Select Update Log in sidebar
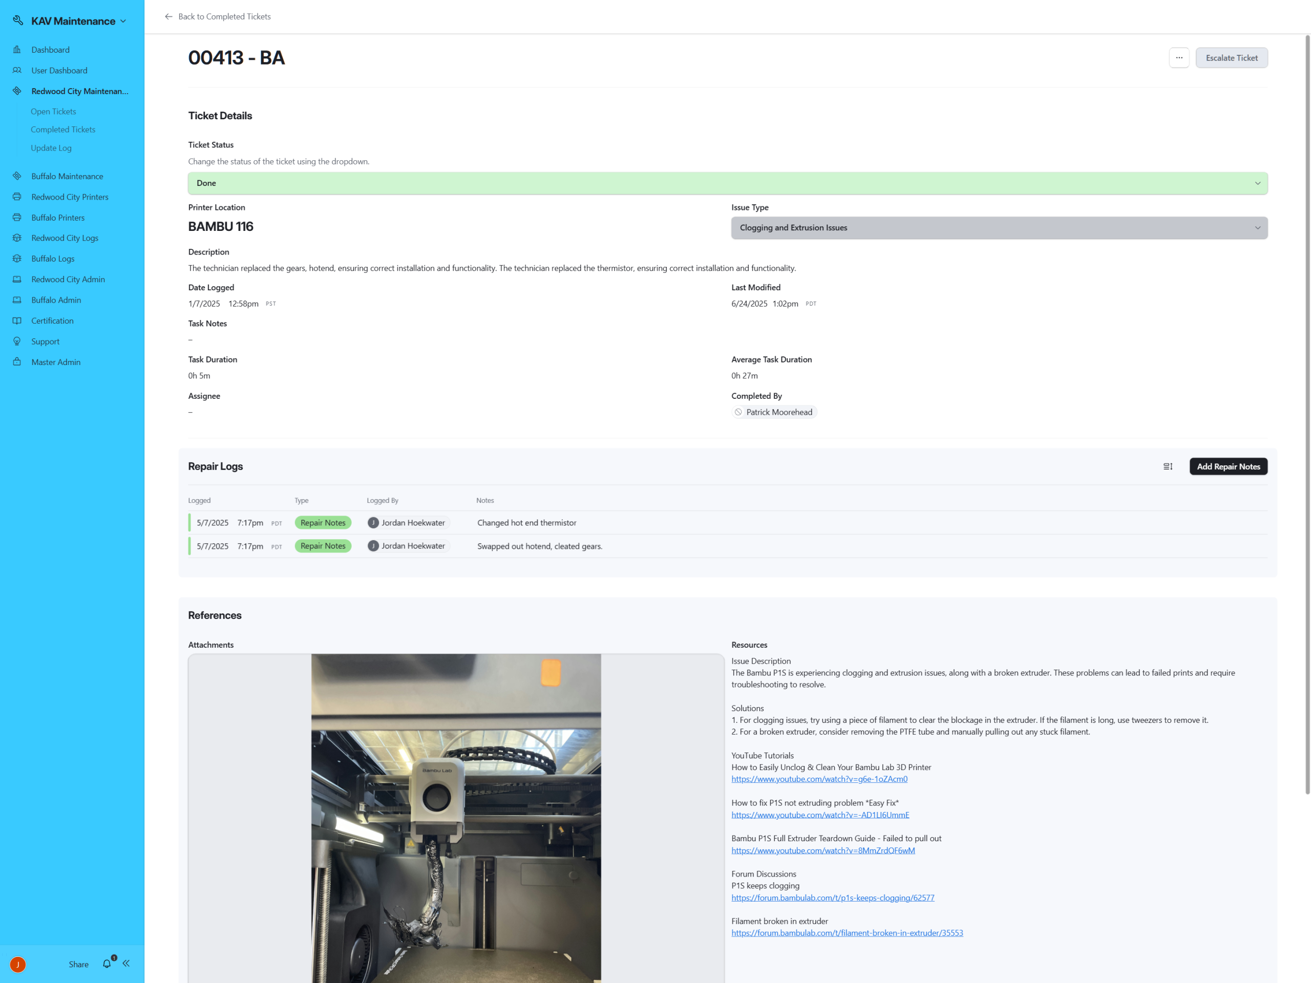The width and height of the screenshot is (1311, 983). [51, 148]
